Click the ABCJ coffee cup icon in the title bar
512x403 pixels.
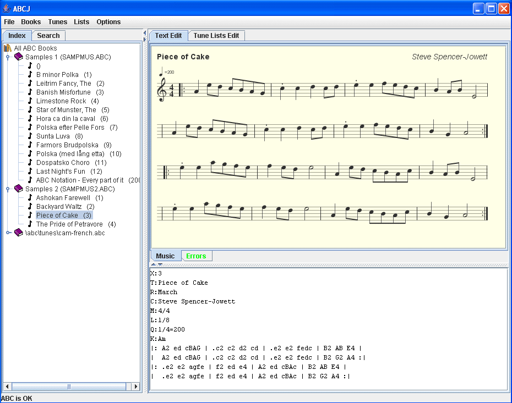click(x=6, y=8)
